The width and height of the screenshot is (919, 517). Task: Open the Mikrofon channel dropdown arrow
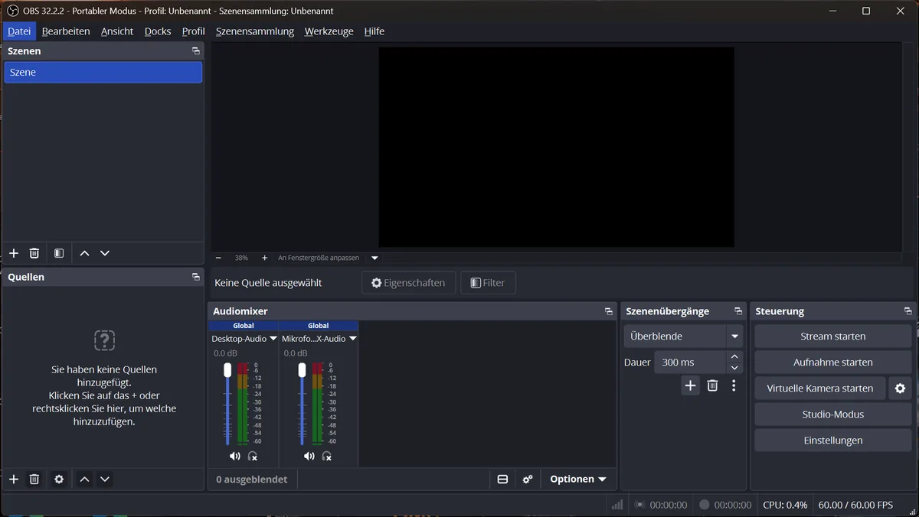(x=352, y=339)
